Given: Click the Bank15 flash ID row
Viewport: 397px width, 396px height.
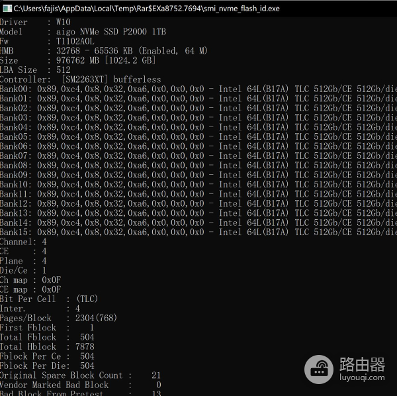Looking at the screenshot, I should [x=198, y=232].
